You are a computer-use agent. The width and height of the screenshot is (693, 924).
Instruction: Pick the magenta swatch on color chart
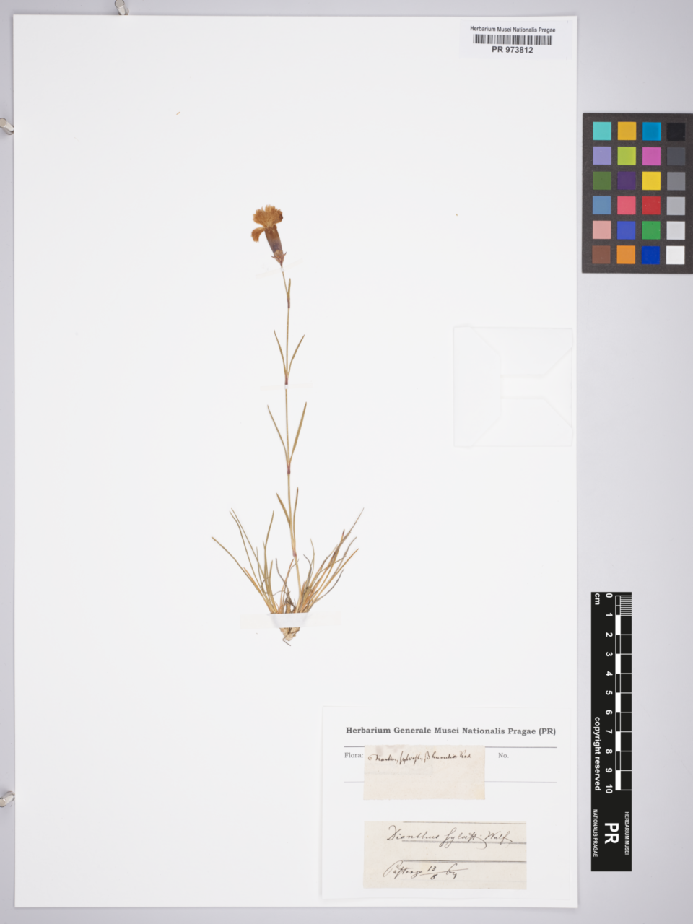pyautogui.click(x=651, y=156)
